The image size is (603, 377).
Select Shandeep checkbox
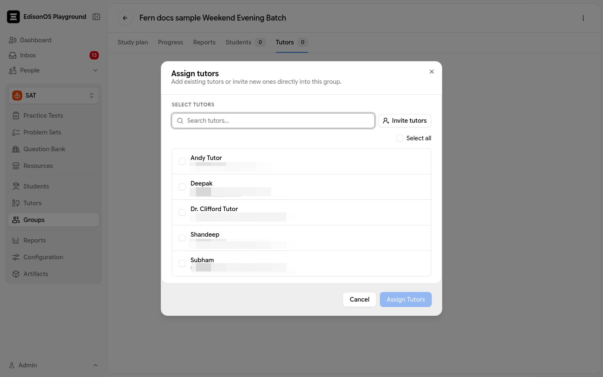coord(182,238)
